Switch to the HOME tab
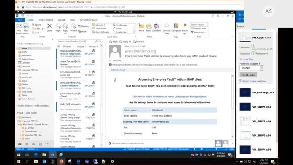The height and width of the screenshot is (165, 293). coord(31,20)
